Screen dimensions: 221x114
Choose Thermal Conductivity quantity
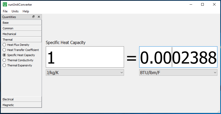pyautogui.click(x=18, y=60)
